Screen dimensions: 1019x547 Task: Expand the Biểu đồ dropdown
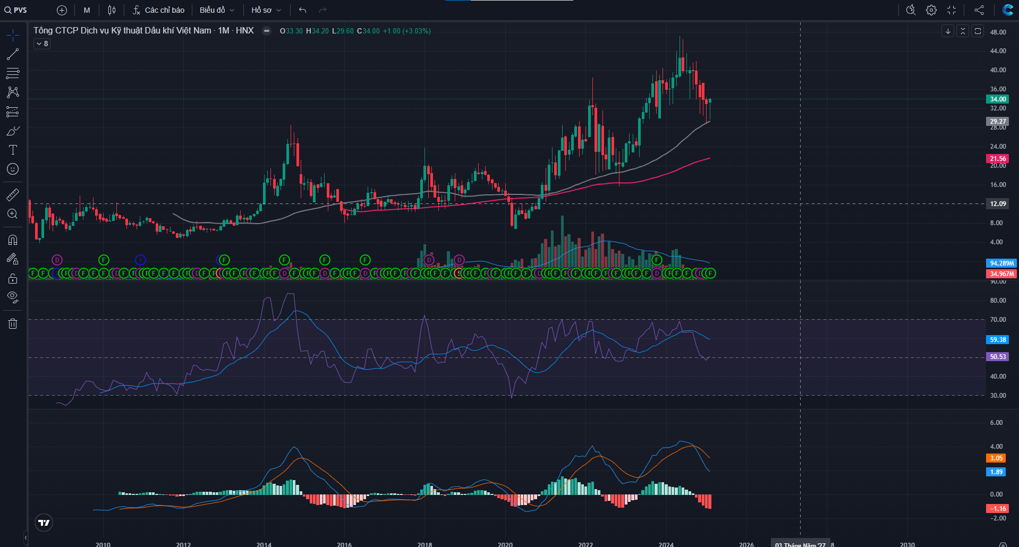tap(217, 10)
